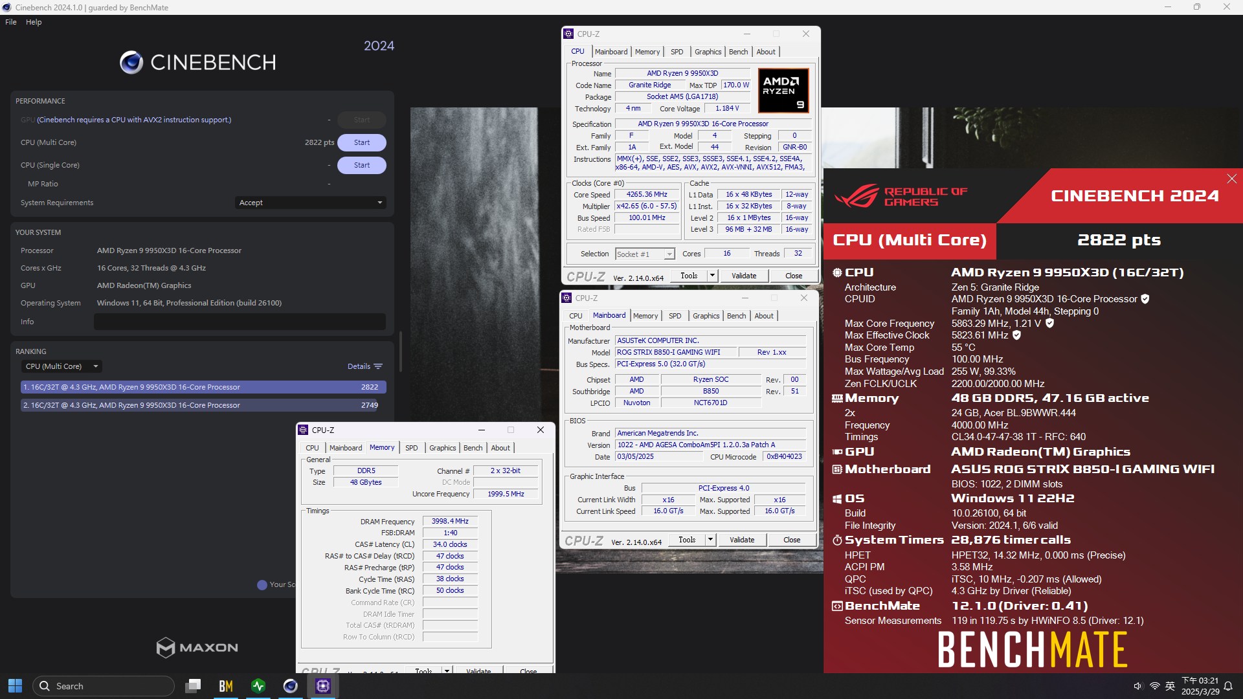The image size is (1243, 699).
Task: Open the Help menu
Action: coord(34,22)
